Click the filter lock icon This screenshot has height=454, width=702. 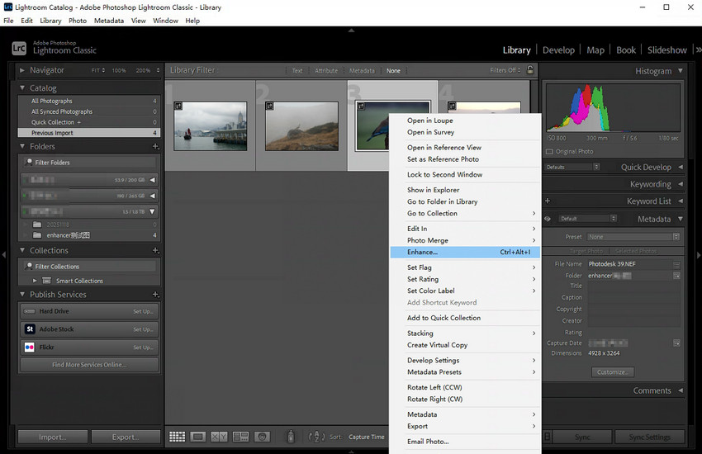(530, 70)
